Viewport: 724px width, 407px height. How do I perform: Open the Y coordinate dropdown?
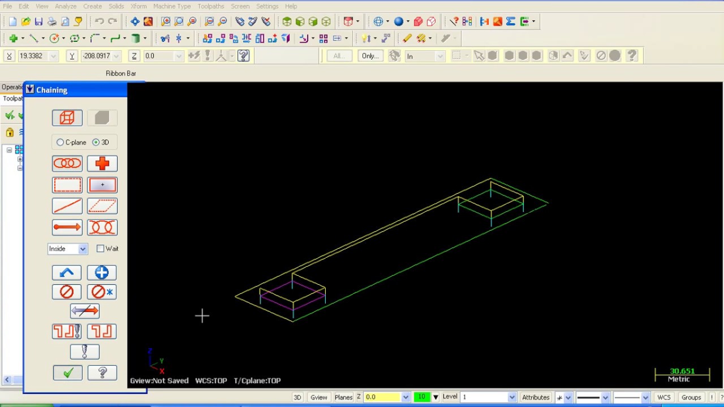click(117, 56)
